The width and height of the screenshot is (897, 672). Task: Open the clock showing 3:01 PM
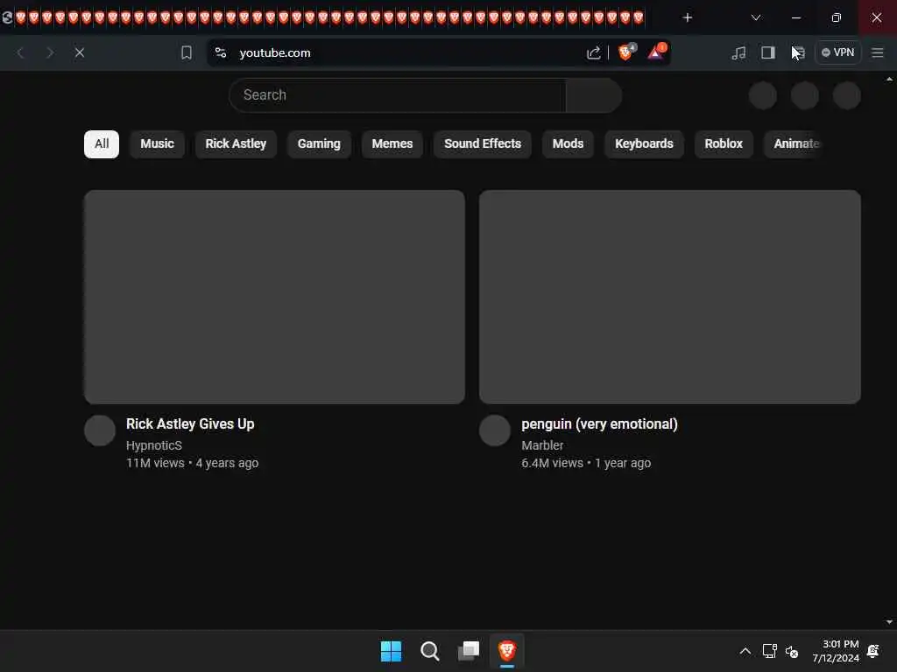point(835,651)
